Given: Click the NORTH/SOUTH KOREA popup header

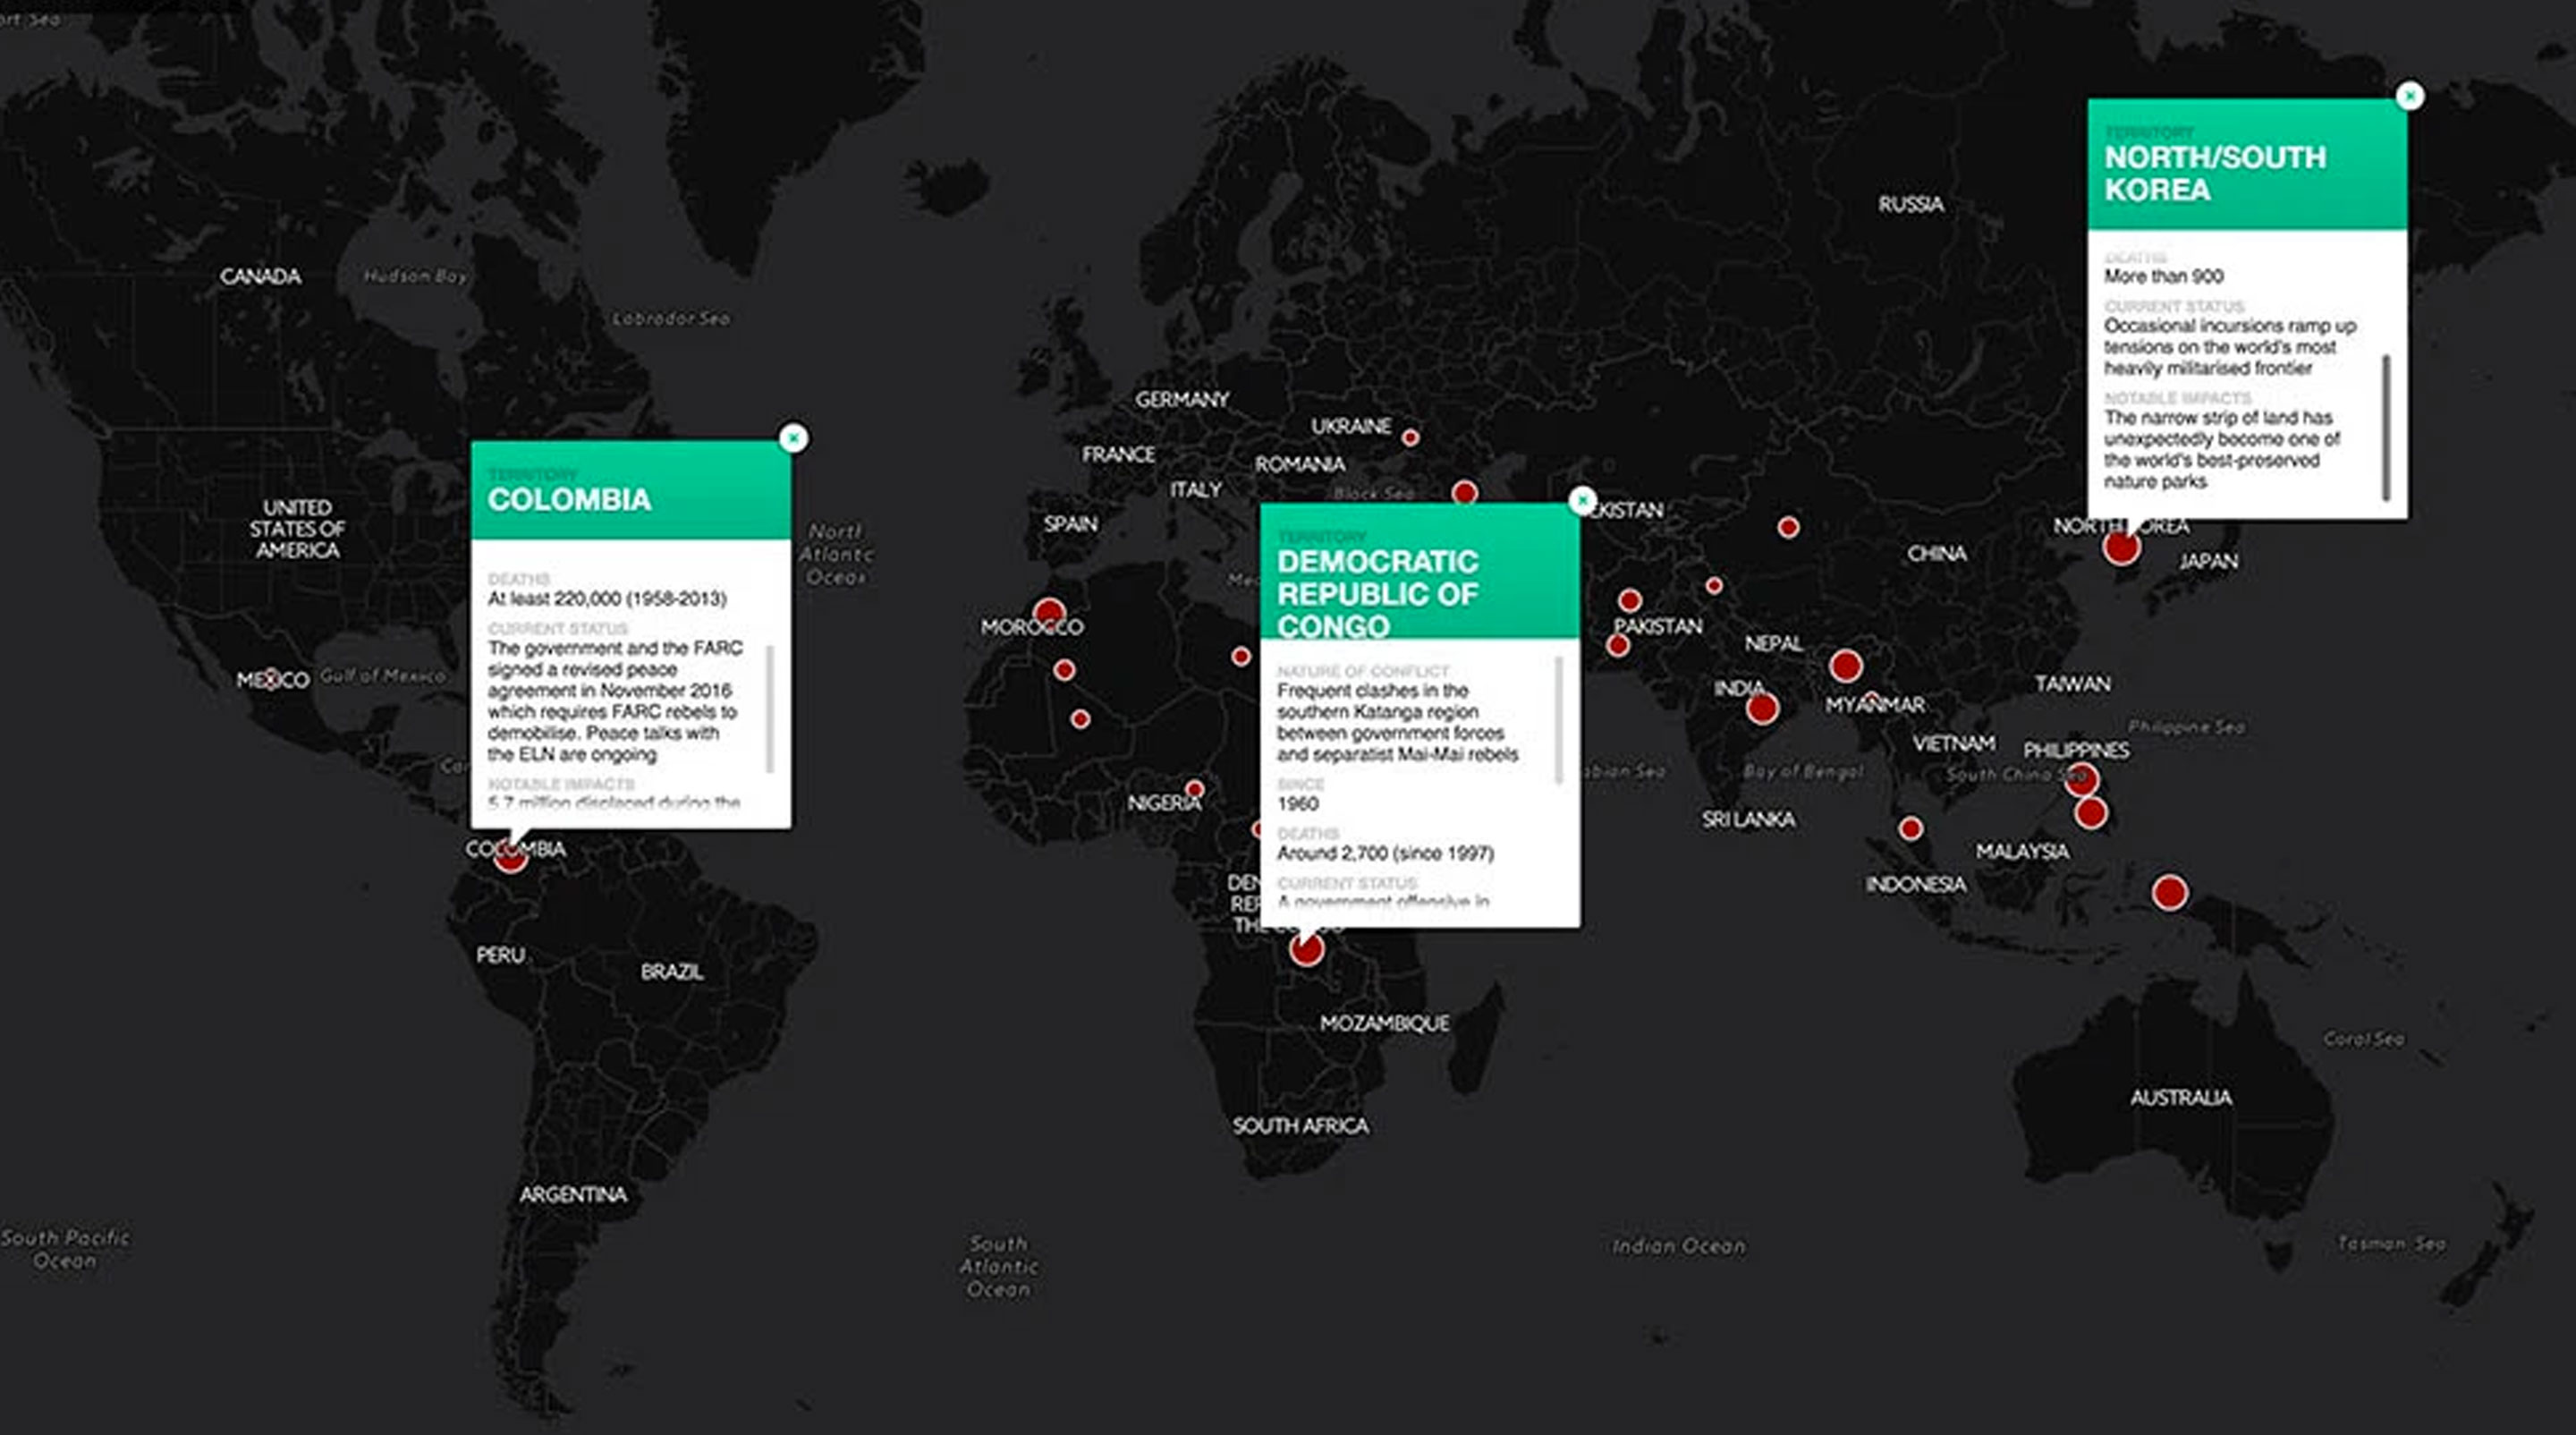Looking at the screenshot, I should 2247,164.
